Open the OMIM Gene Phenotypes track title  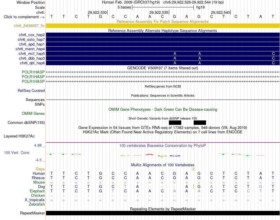[x=163, y=110]
